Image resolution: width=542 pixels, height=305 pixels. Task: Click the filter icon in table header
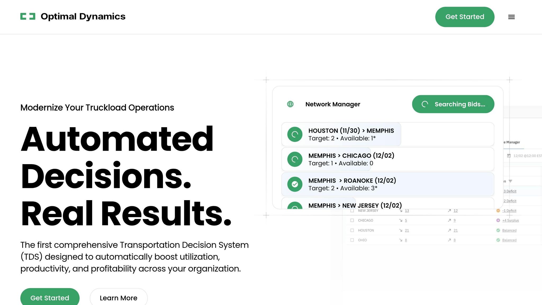[510, 181]
